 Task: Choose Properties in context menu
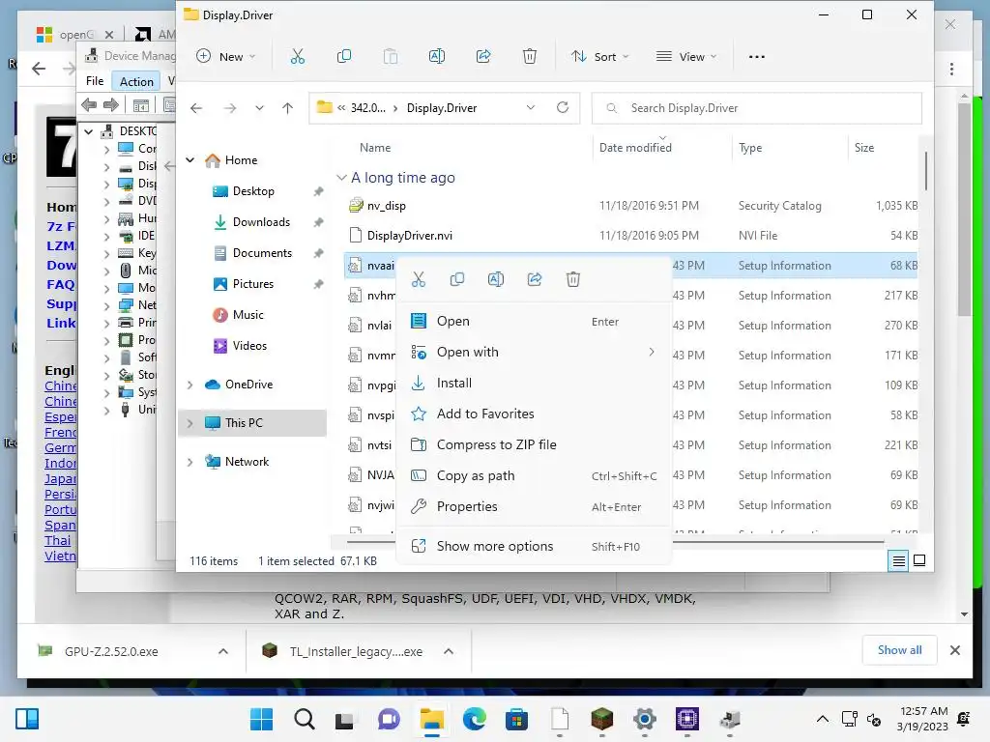click(x=534, y=506)
